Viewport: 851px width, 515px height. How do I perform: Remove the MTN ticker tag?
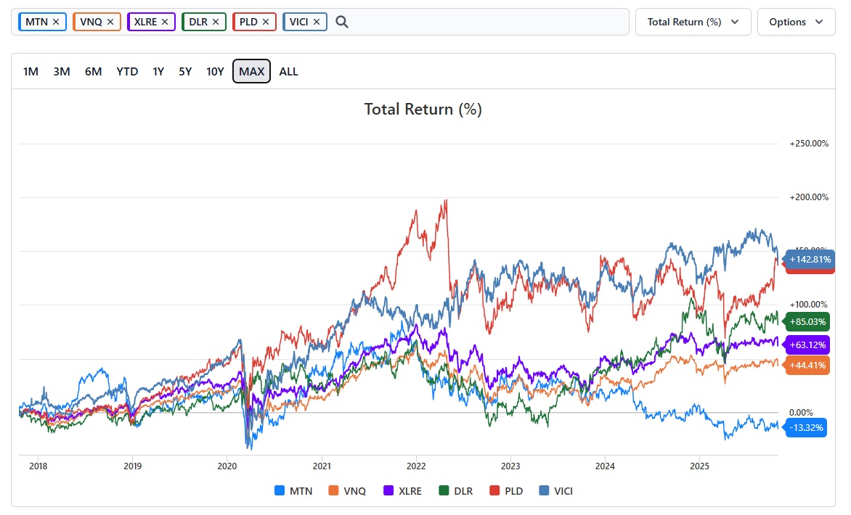coord(56,22)
